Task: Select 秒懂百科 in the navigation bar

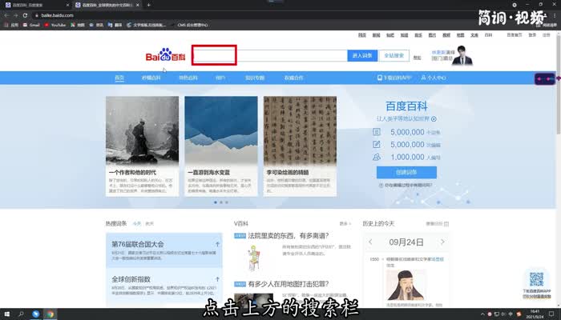Action: [x=151, y=78]
